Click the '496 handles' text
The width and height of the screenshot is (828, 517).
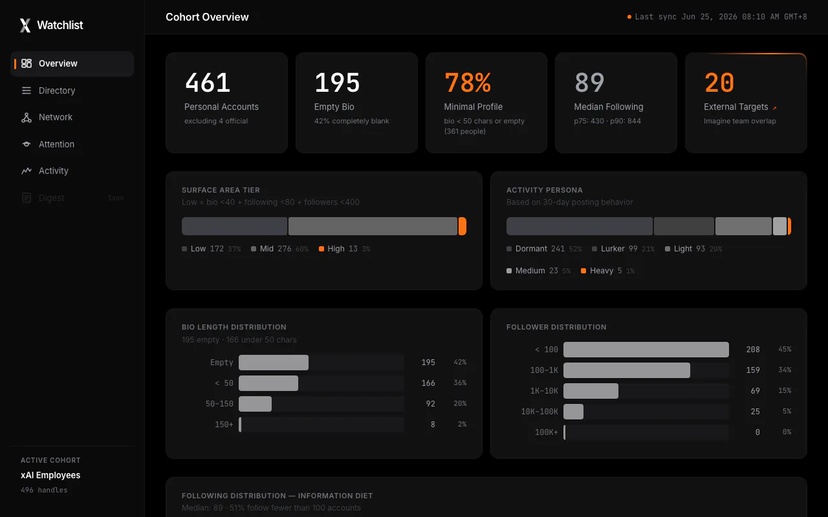[x=44, y=490]
